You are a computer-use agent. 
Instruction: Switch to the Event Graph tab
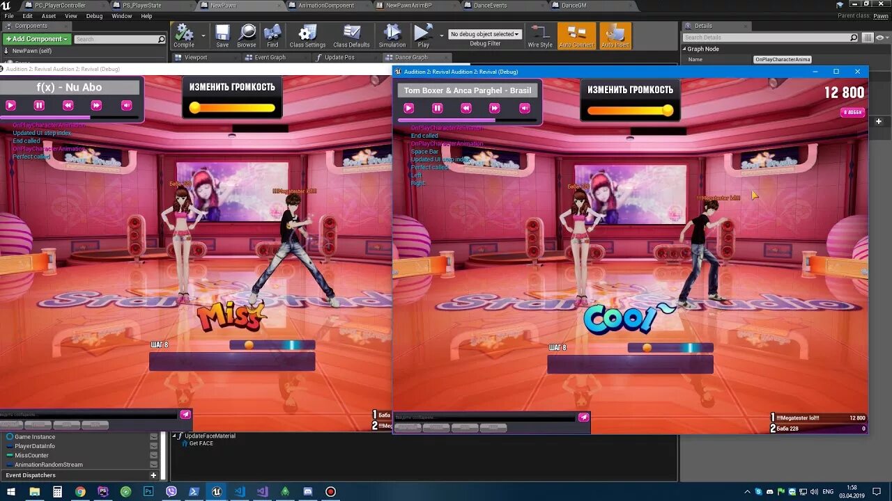tap(270, 58)
